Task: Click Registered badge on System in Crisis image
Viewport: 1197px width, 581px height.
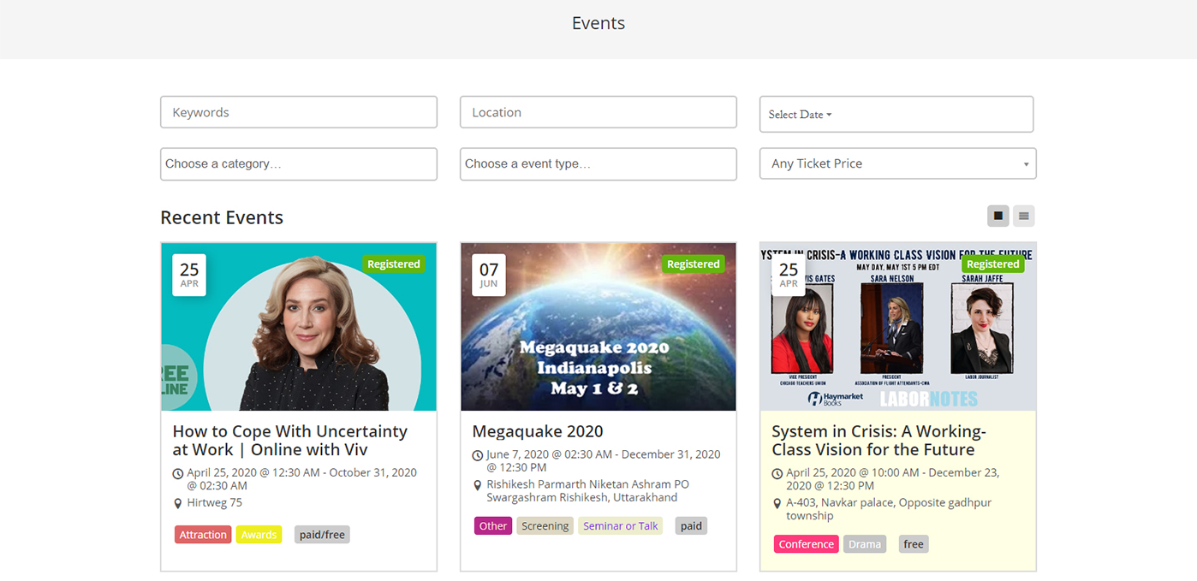Action: point(992,264)
